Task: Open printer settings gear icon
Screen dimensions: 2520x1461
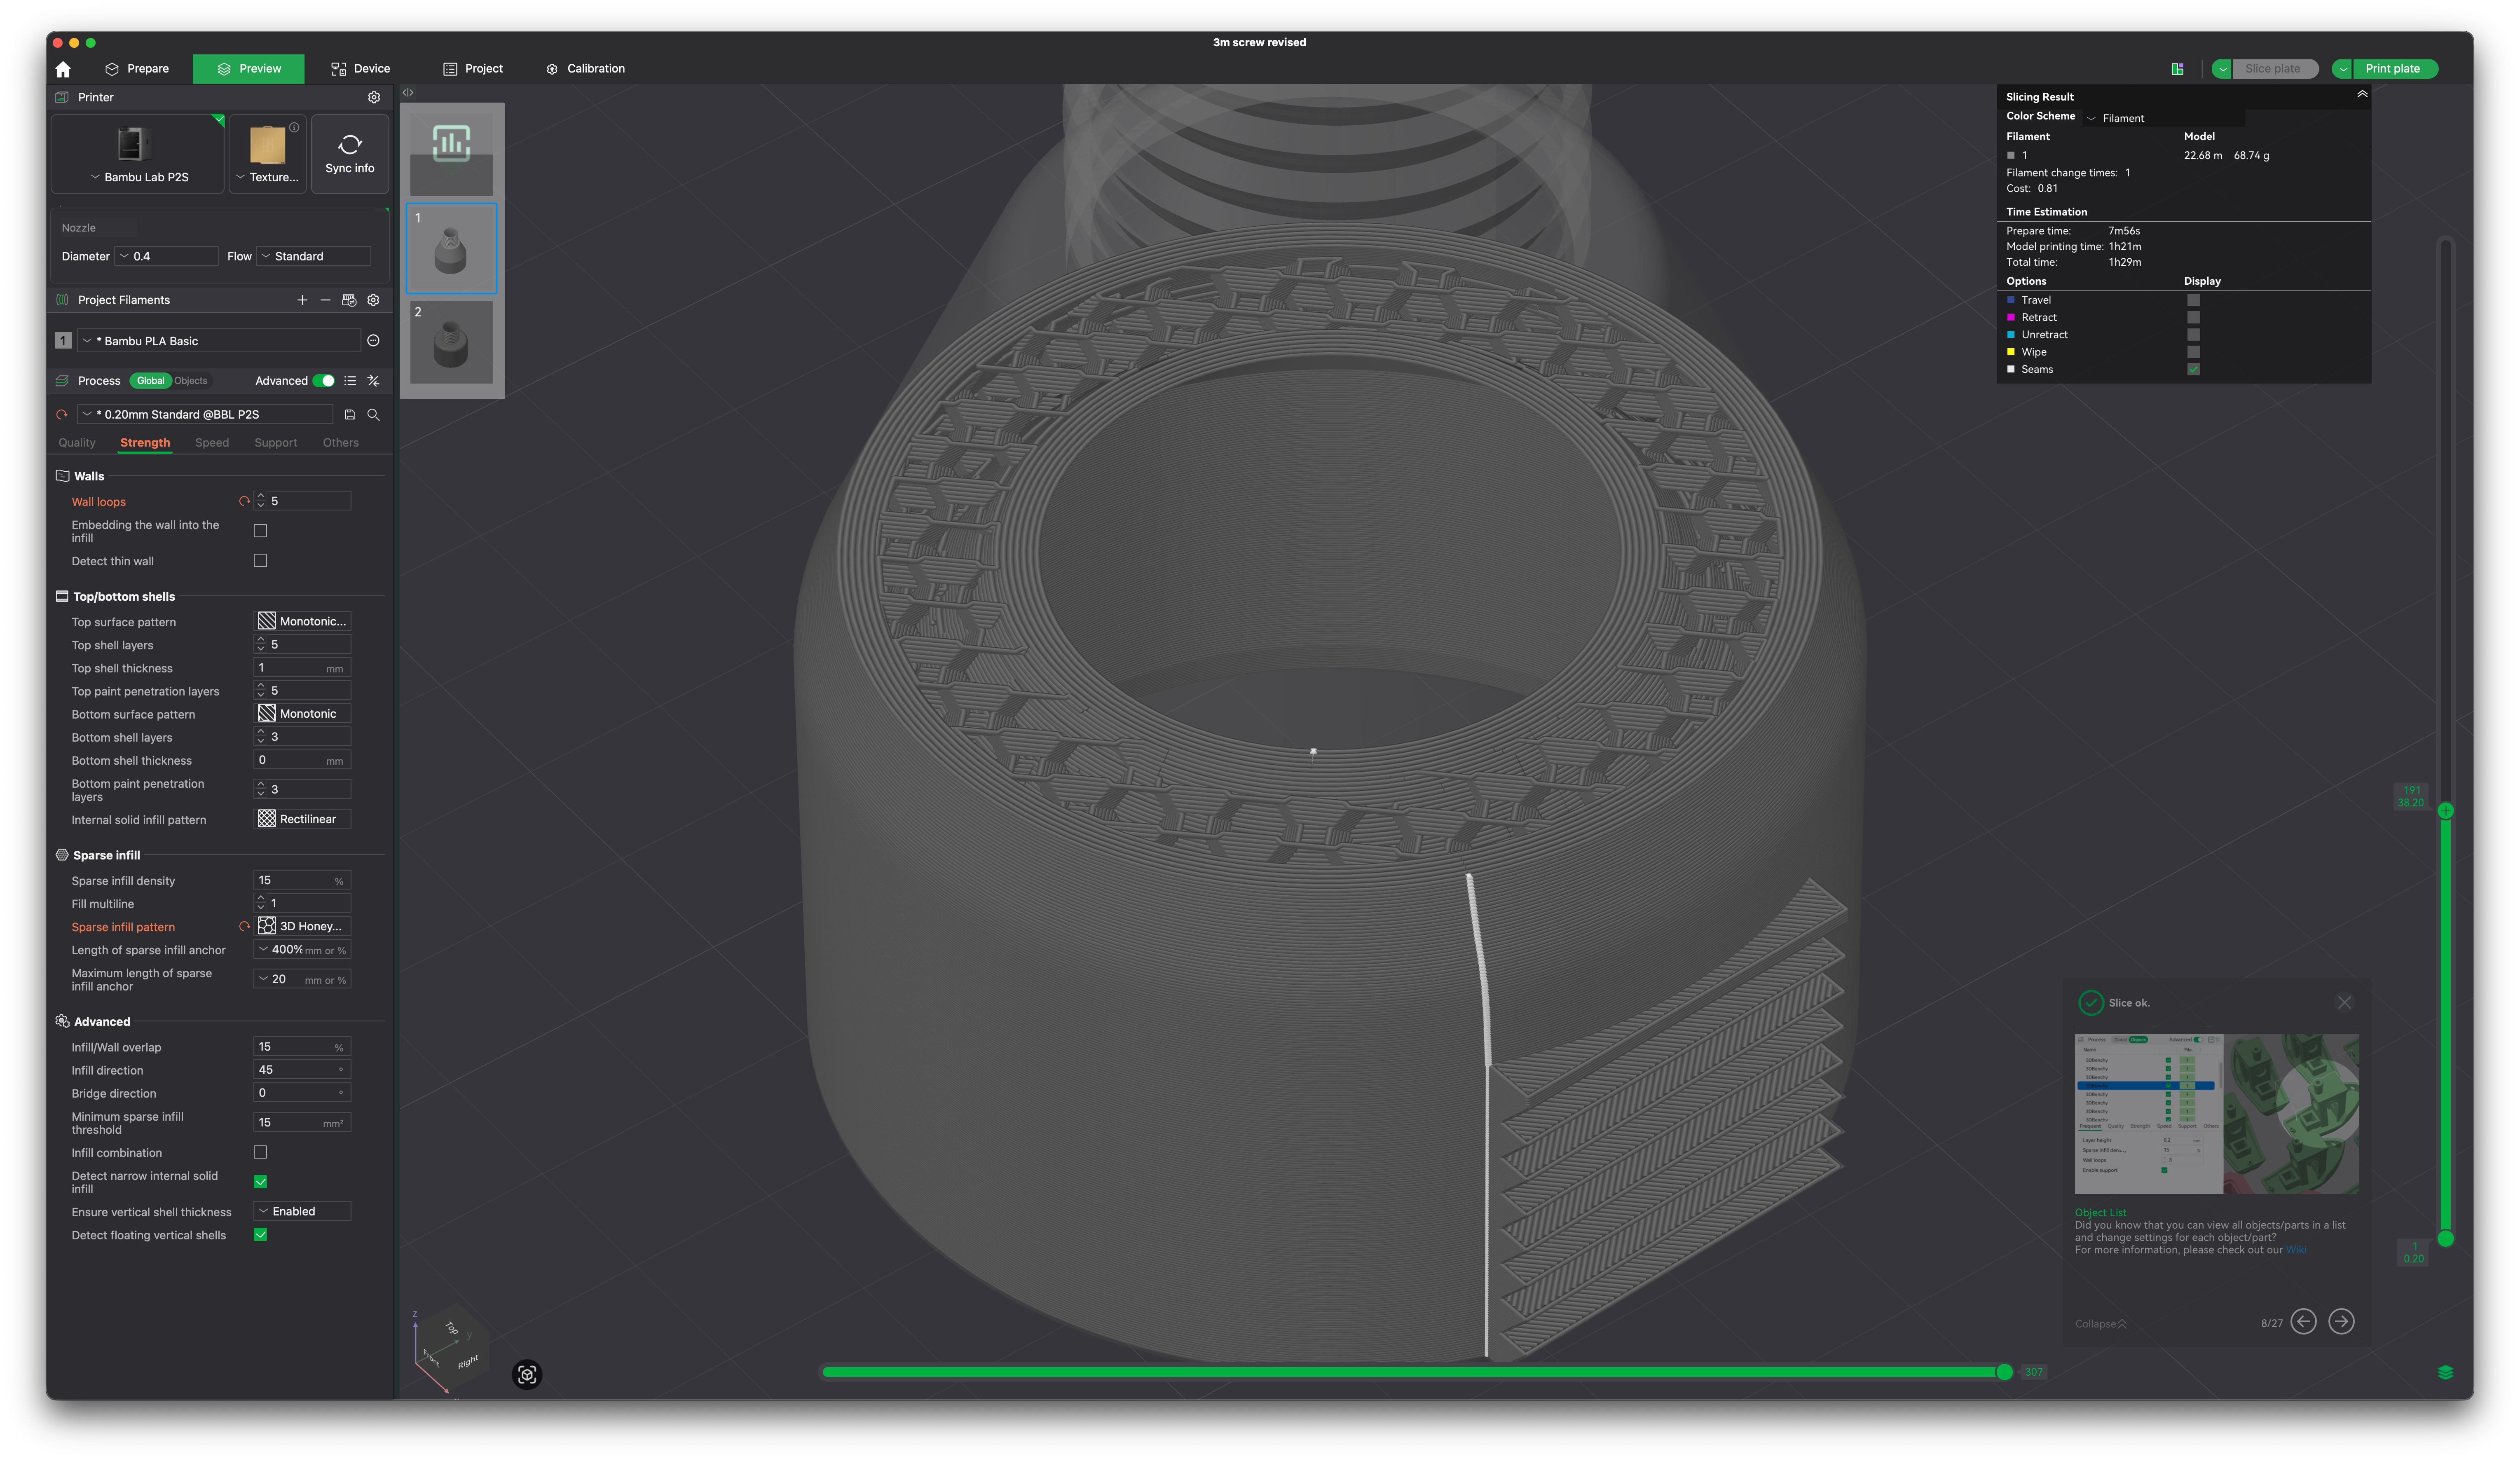Action: (x=374, y=97)
